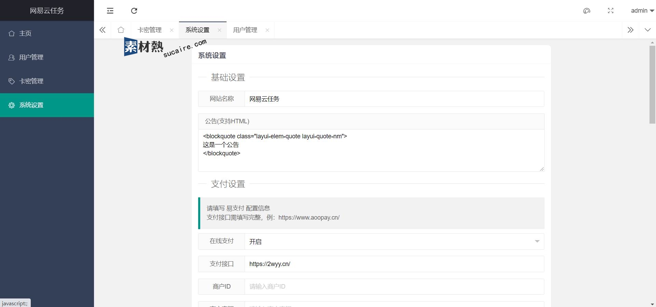Screen dimensions: 656x307
Task: Click the 卡密管理 tag icon in sidebar
Action: [x=12, y=81]
